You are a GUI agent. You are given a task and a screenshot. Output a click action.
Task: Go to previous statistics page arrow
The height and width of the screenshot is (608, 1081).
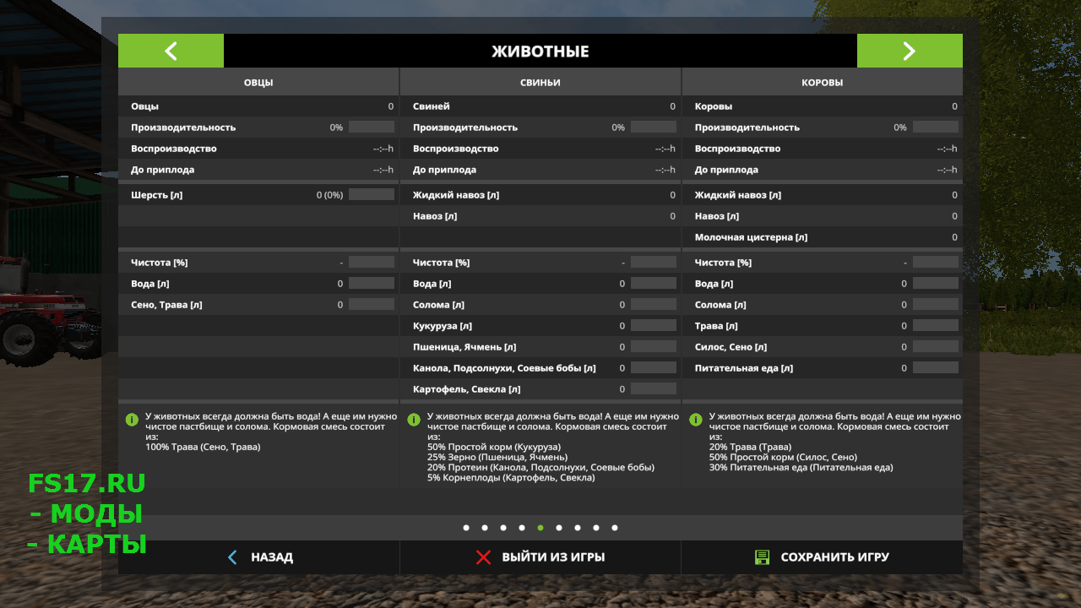click(171, 51)
